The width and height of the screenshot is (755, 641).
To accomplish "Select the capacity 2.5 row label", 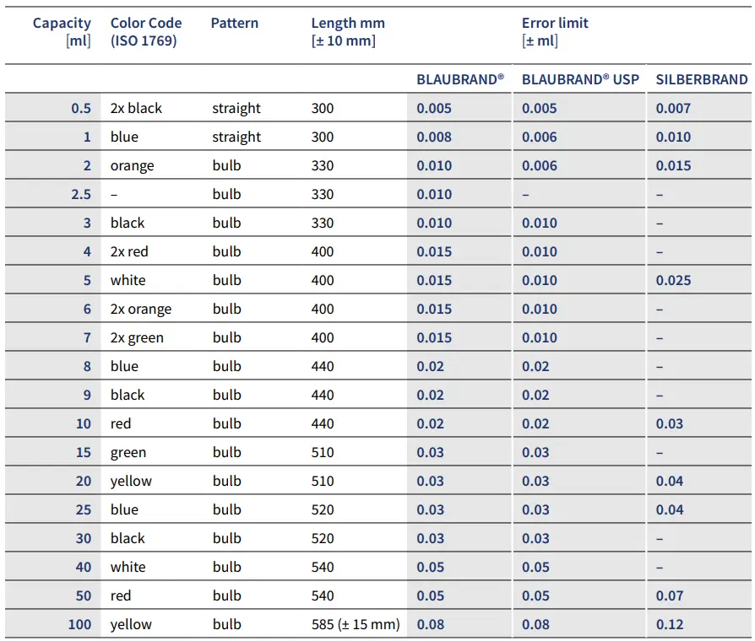I will tap(81, 194).
